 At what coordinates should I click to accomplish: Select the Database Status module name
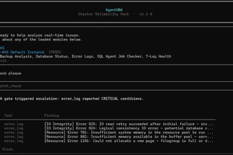click(x=52, y=56)
